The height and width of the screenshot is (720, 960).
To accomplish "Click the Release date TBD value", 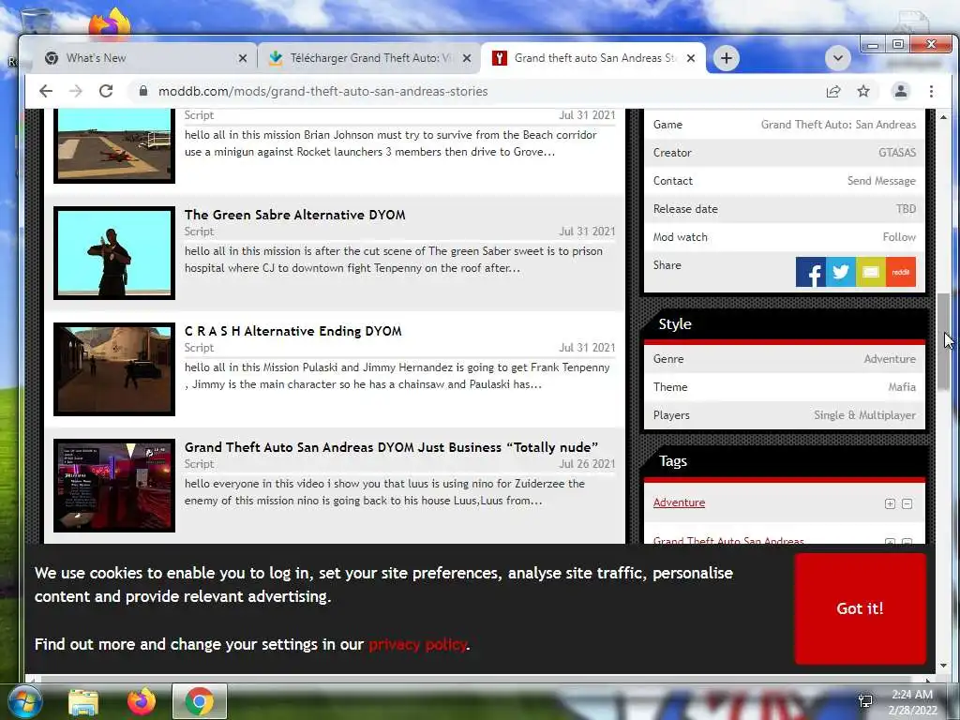I will coord(907,209).
